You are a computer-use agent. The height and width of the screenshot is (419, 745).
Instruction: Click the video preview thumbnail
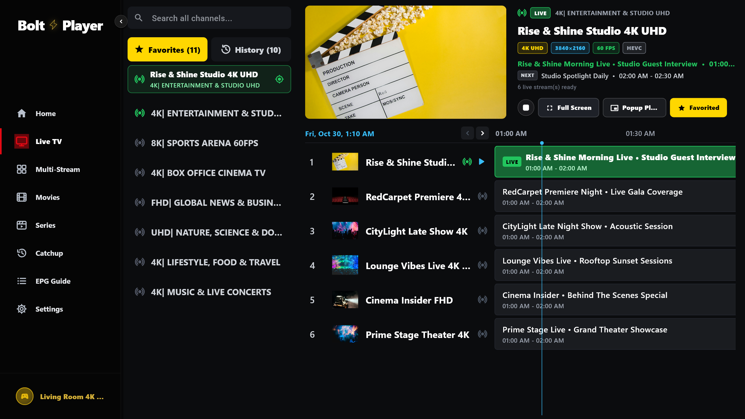[405, 62]
